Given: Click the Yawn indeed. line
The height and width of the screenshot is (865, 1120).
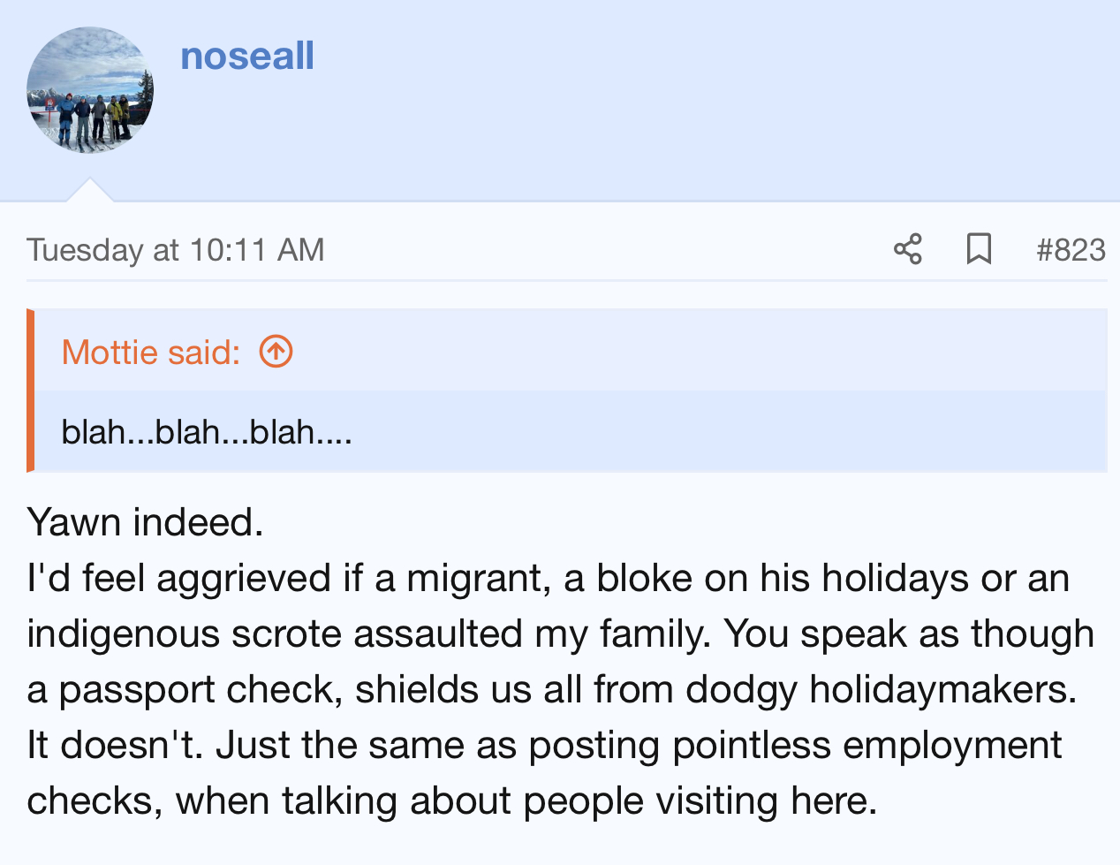Looking at the screenshot, I should 145,522.
